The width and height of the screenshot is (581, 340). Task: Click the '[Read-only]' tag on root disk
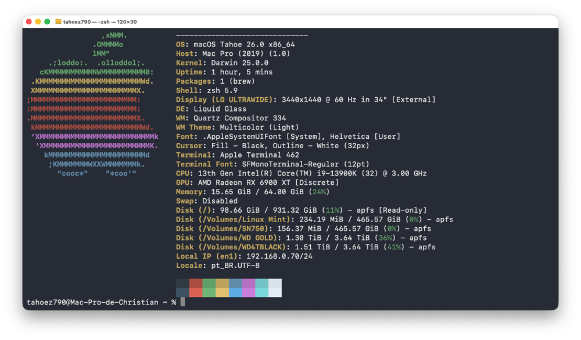[403, 210]
